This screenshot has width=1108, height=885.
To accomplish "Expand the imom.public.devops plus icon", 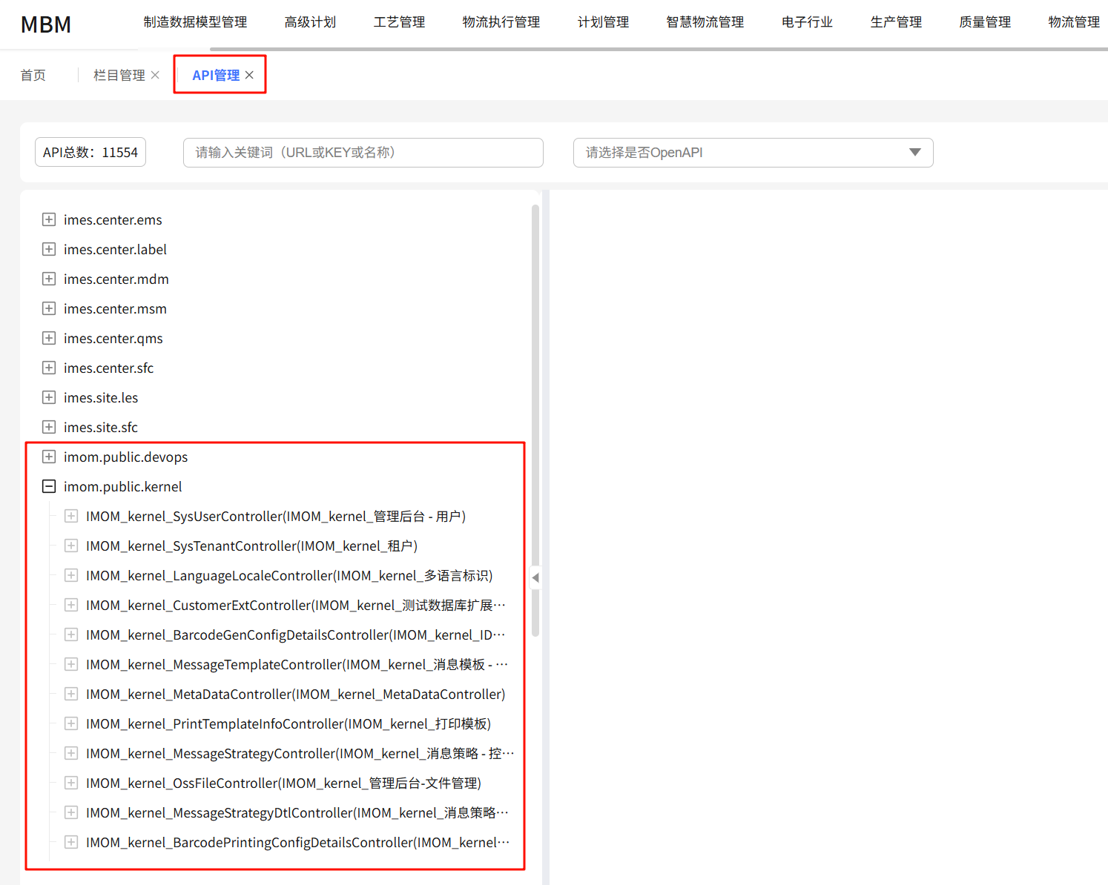I will click(x=49, y=457).
